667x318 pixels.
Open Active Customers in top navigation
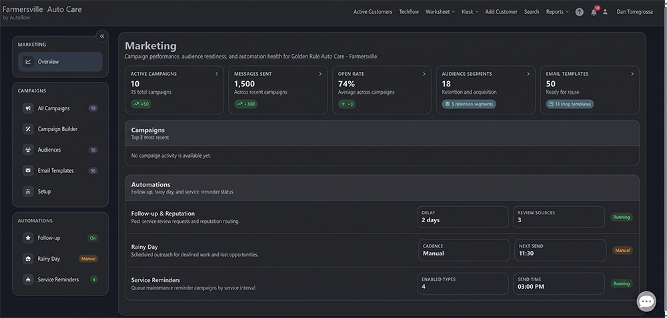[373, 12]
